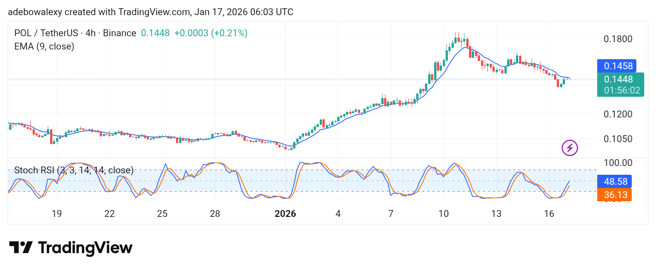Click the 22 date axis label
Image resolution: width=656 pixels, height=271 pixels.
point(109,214)
